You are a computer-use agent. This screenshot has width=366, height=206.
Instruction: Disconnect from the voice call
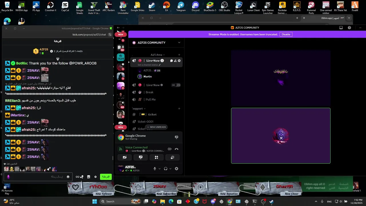tap(176, 149)
